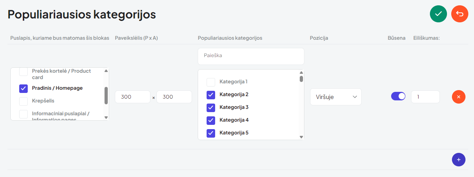Click the image height field
This screenshot has height=177, width=474.
tap(174, 97)
